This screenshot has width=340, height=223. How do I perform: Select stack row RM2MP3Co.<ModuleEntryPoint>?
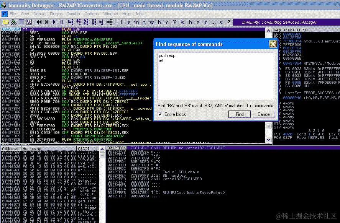(x=223, y=192)
